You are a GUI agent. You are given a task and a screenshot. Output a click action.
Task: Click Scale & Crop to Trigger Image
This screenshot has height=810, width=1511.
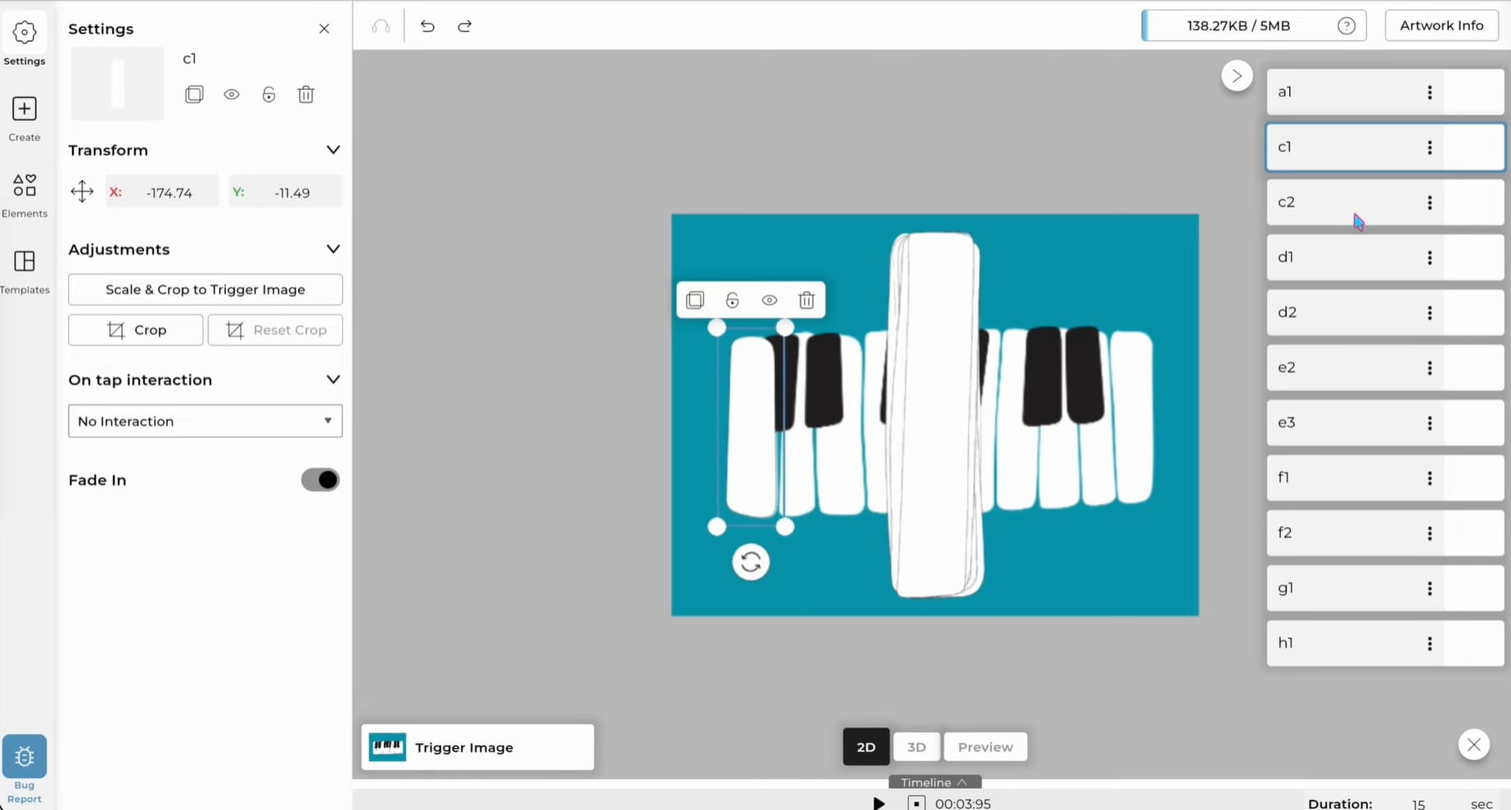tap(205, 289)
